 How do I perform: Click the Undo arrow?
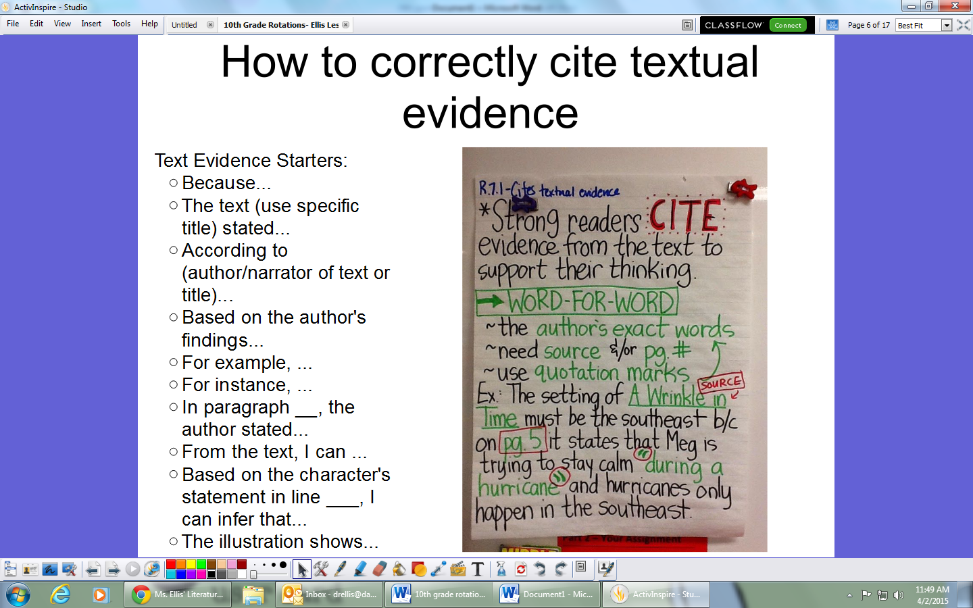[x=540, y=569]
